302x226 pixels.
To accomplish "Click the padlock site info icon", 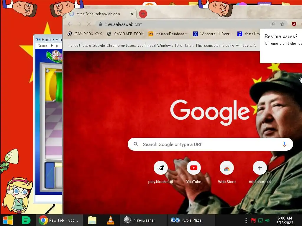I will click(x=100, y=24).
